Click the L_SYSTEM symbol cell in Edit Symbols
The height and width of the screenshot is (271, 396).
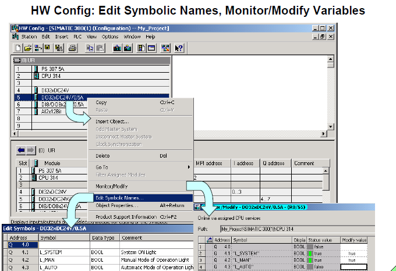(x=64, y=252)
